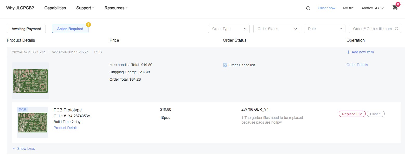Open the Support menu

[85, 8]
